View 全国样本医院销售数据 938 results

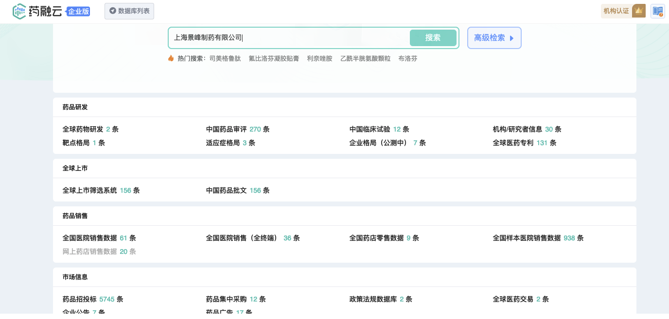pos(538,238)
